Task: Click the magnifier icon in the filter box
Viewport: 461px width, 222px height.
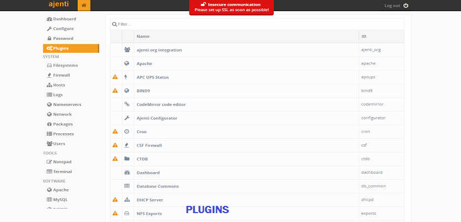Action: (114, 24)
